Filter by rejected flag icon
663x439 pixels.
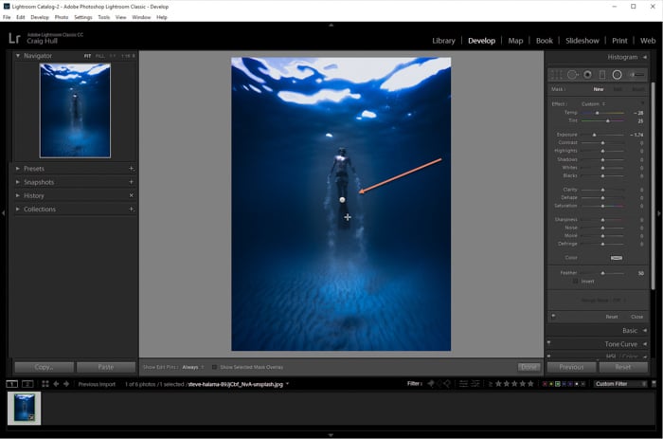[447, 384]
